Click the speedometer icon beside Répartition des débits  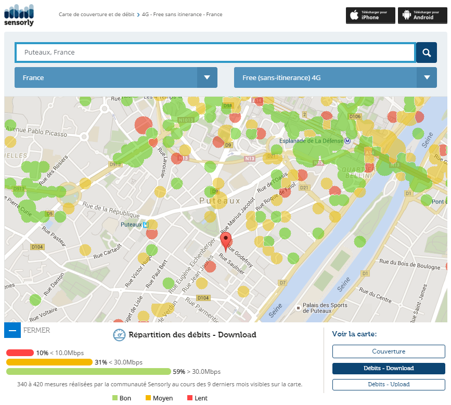tap(119, 335)
